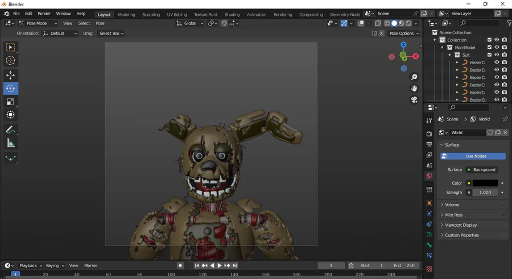Viewport: 512px width, 279px height.
Task: Open the Pose Options popover
Action: (x=403, y=34)
